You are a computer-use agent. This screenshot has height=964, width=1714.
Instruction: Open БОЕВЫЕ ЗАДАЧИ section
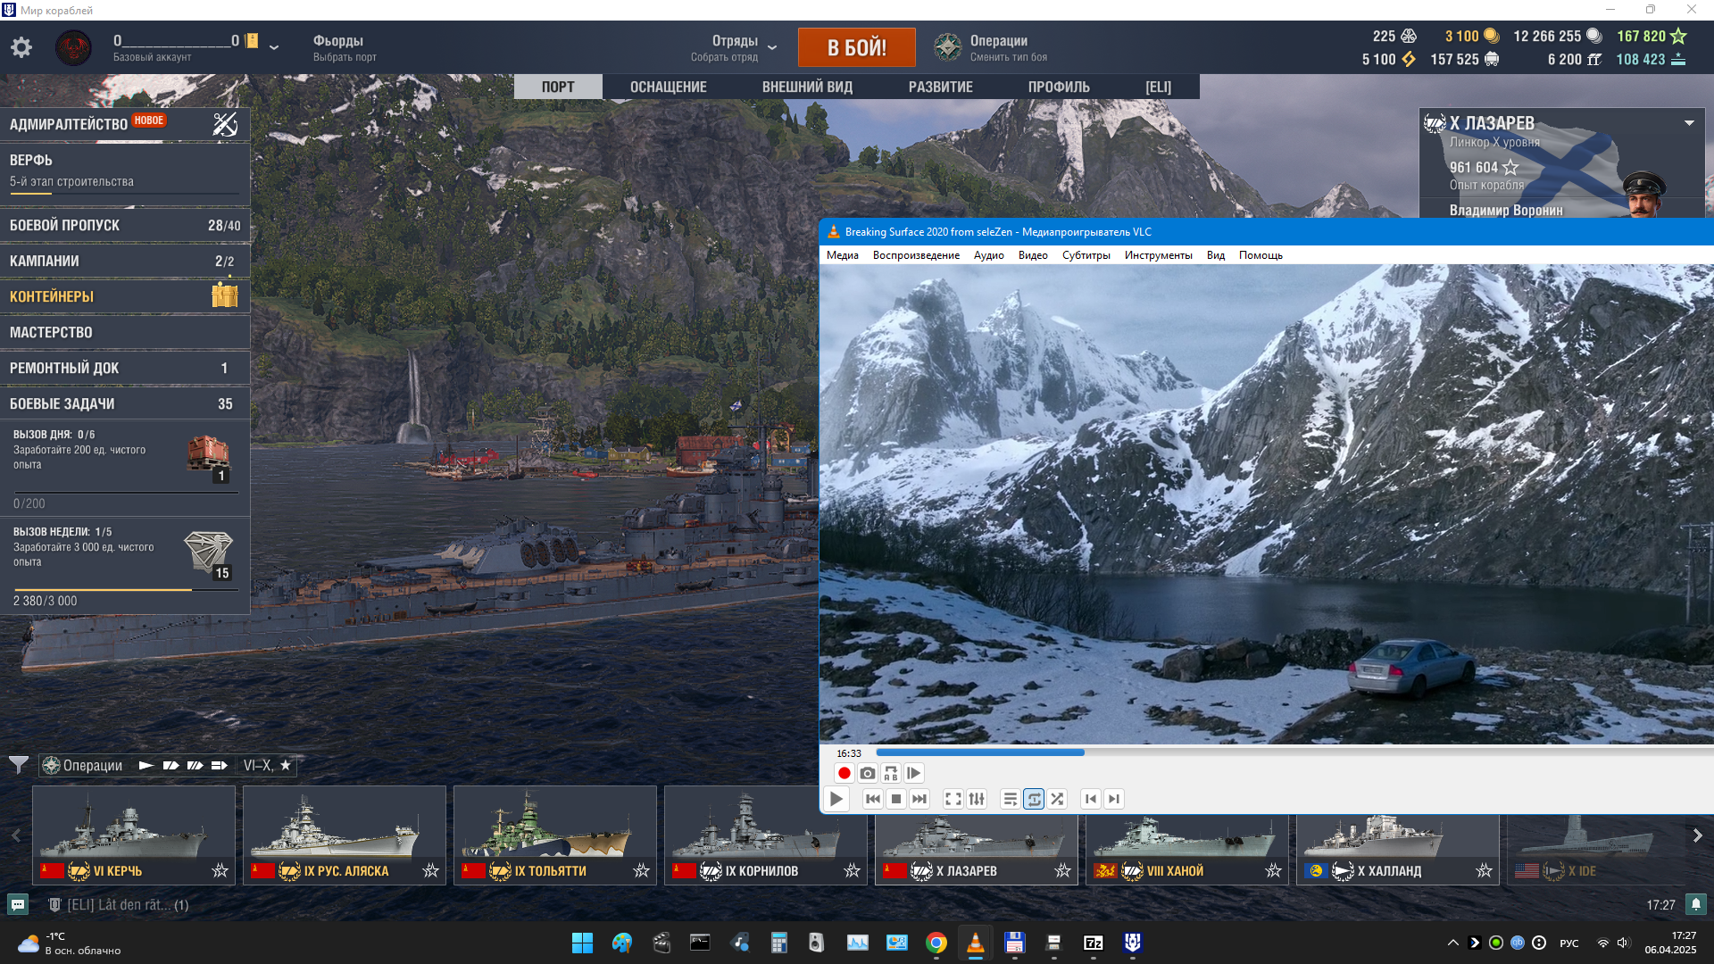tap(125, 403)
